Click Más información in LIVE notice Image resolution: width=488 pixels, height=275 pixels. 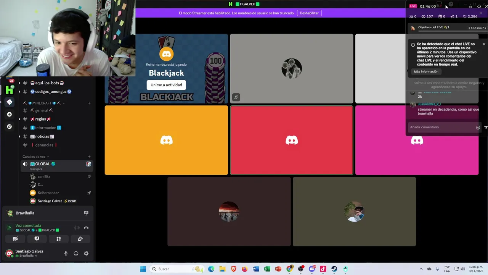click(426, 71)
